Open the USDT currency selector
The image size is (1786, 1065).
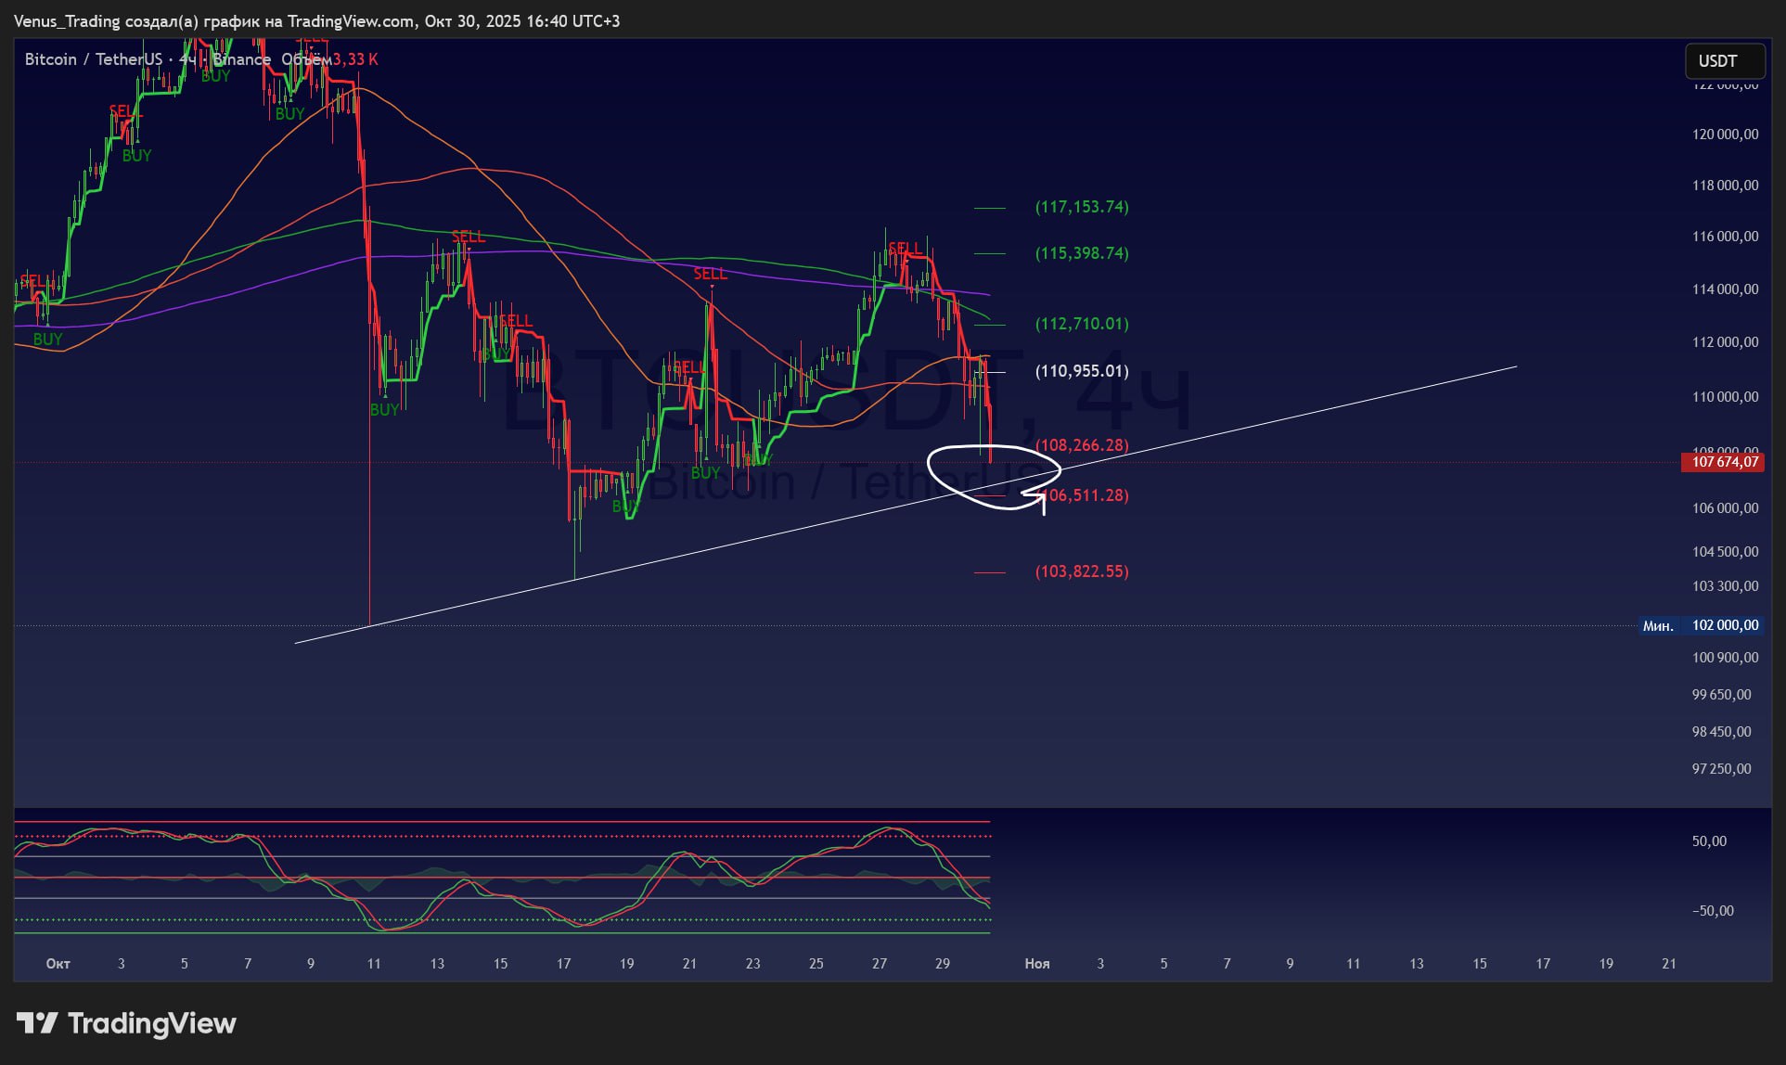tap(1724, 61)
